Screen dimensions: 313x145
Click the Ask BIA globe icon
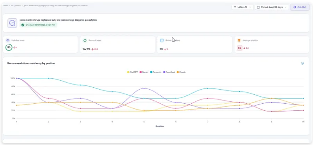point(295,7)
